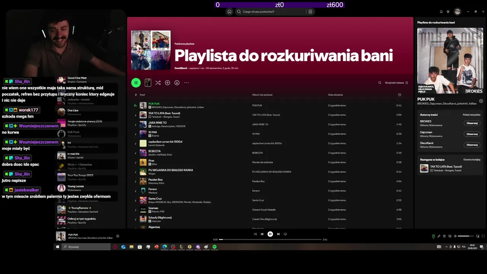Adjust Spotify volume slider
The width and height of the screenshot is (487, 274).
click(x=466, y=236)
